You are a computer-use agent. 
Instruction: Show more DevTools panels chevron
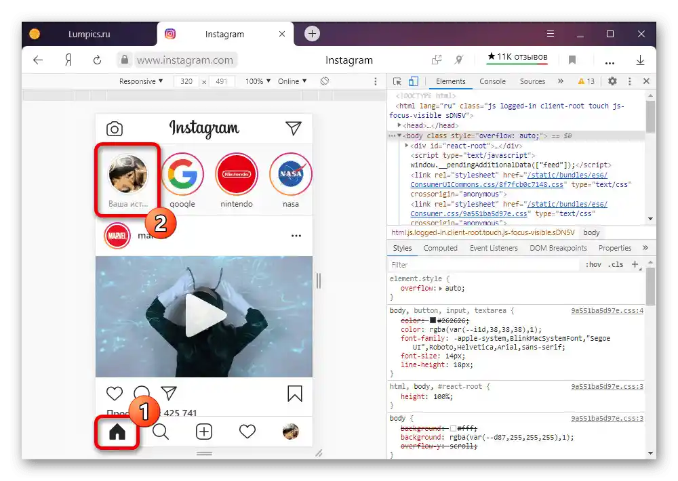click(x=561, y=81)
